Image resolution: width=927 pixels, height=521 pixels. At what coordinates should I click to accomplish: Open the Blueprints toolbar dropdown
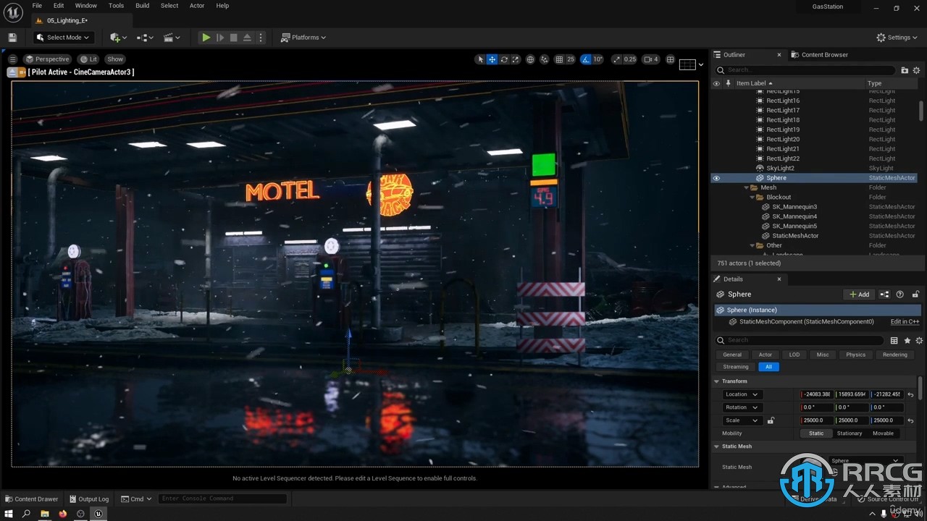tap(146, 38)
